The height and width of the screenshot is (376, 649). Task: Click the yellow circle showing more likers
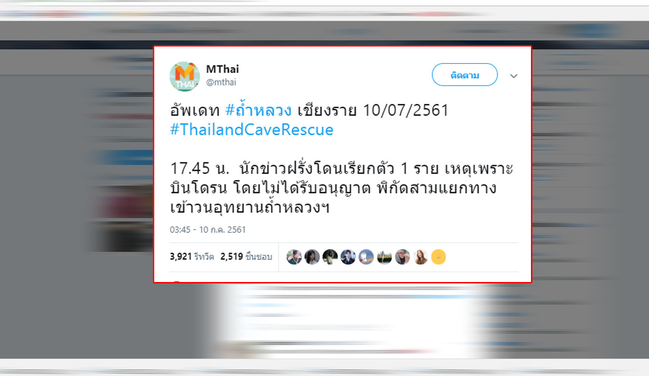coord(438,257)
